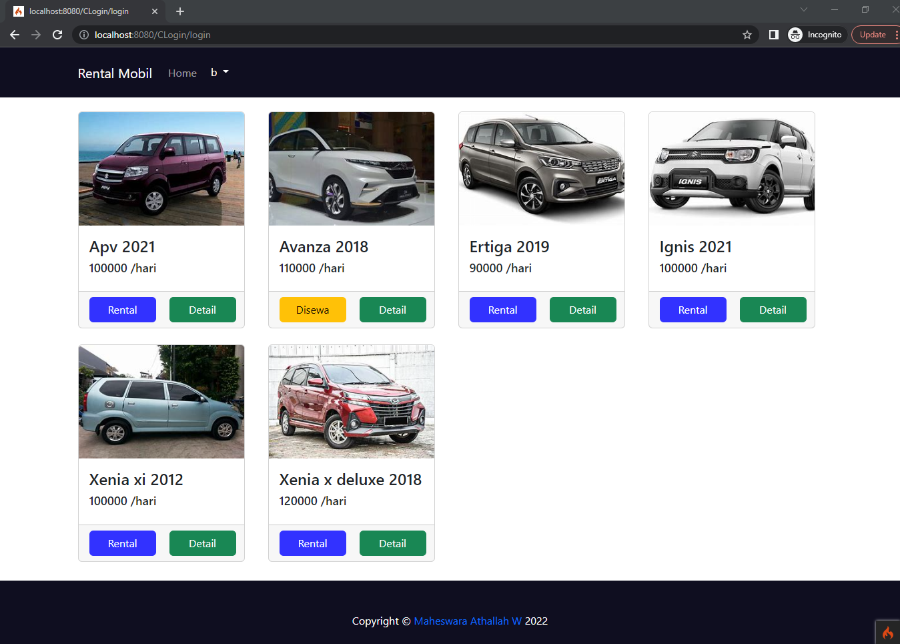The image size is (900, 644).
Task: Click the browser back arrow
Action: (15, 35)
